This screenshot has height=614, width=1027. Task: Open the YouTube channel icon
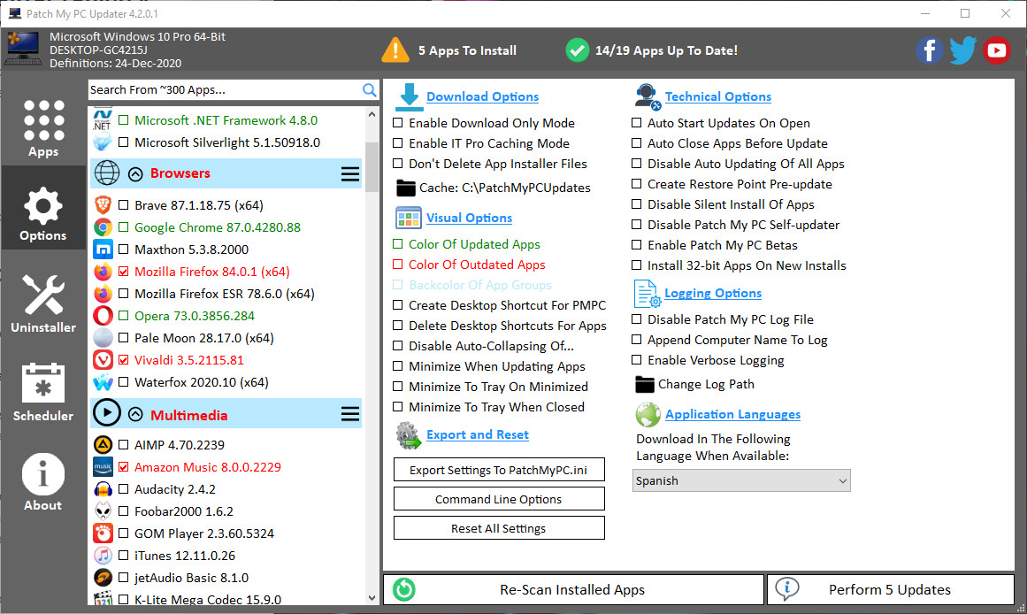(x=996, y=50)
